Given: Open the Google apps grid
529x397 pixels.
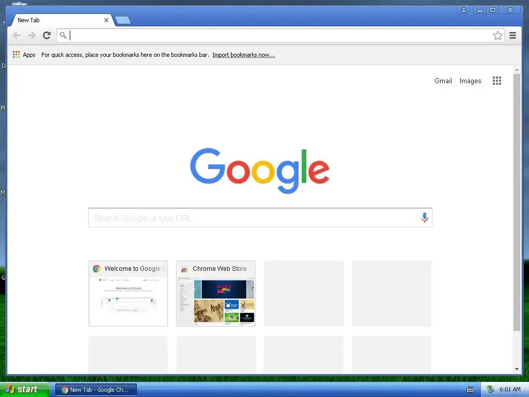Looking at the screenshot, I should click(496, 81).
